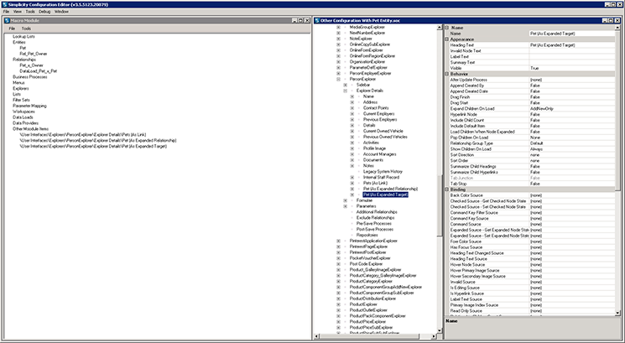Click the Label Text property value field
This screenshot has height=343, width=625.
coord(572,57)
